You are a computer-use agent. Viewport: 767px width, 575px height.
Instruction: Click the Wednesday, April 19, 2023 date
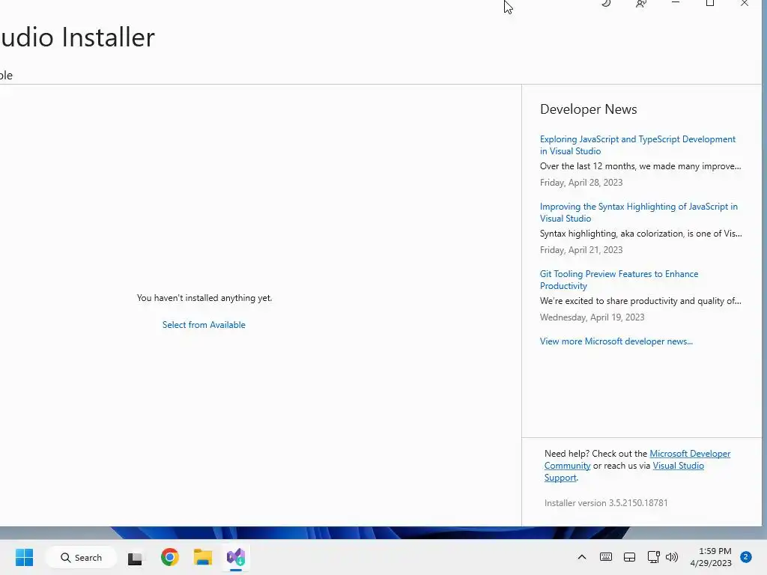point(592,317)
